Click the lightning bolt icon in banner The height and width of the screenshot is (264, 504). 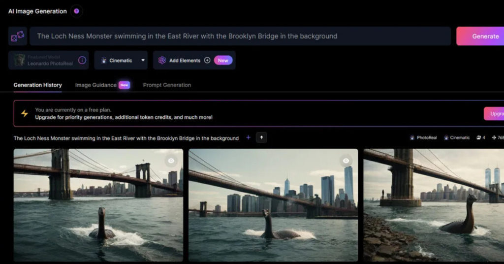25,113
